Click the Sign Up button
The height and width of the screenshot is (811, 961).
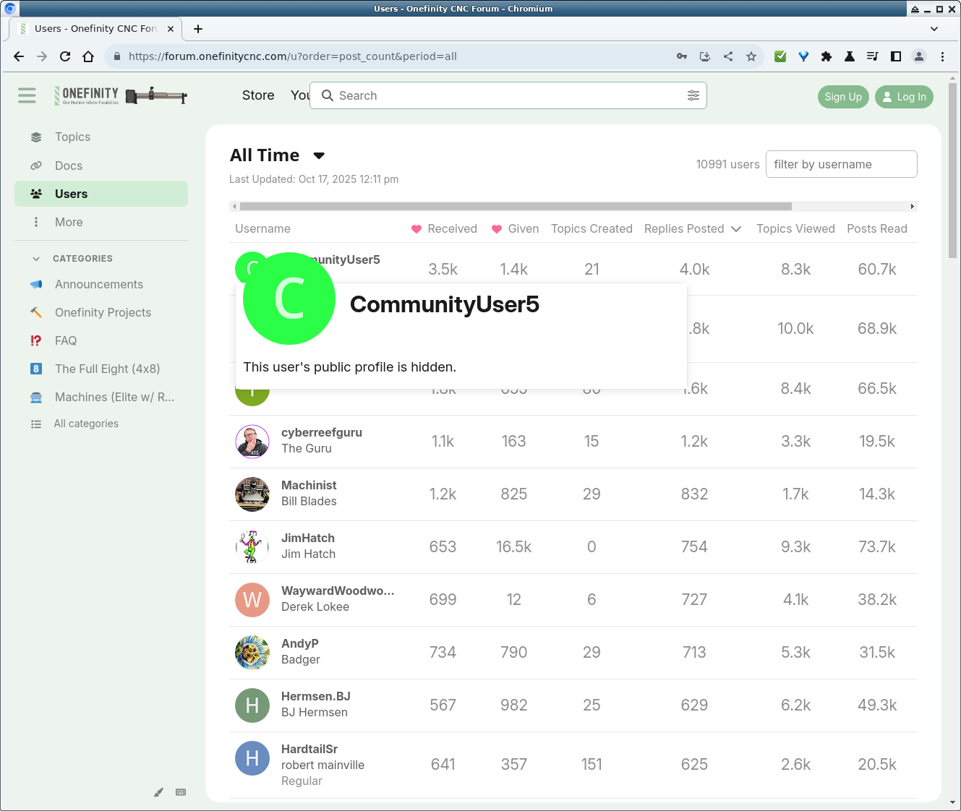coord(842,97)
